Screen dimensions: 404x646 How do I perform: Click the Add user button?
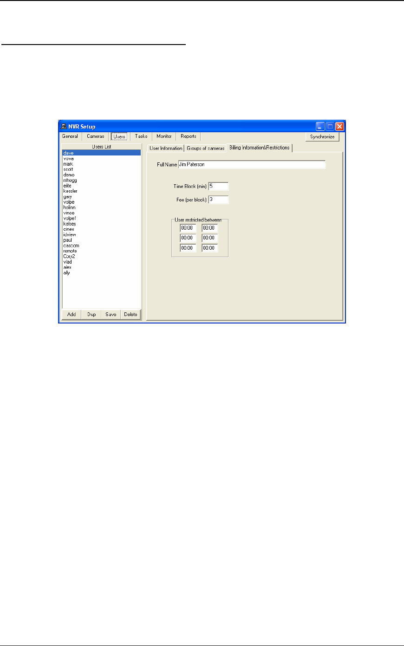72,314
